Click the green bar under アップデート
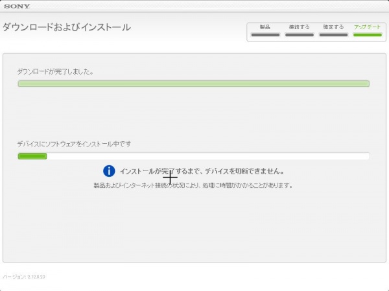Image resolution: width=389 pixels, height=291 pixels. pos(368,34)
